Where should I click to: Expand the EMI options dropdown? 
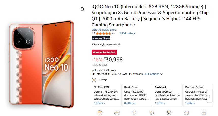(154, 74)
